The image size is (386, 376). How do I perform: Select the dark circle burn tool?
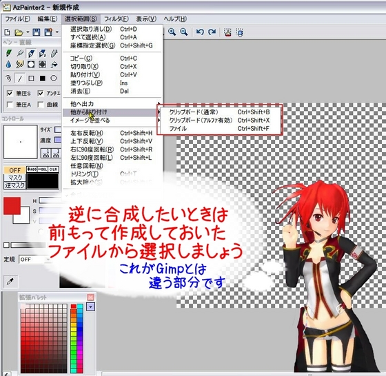pyautogui.click(x=42, y=65)
